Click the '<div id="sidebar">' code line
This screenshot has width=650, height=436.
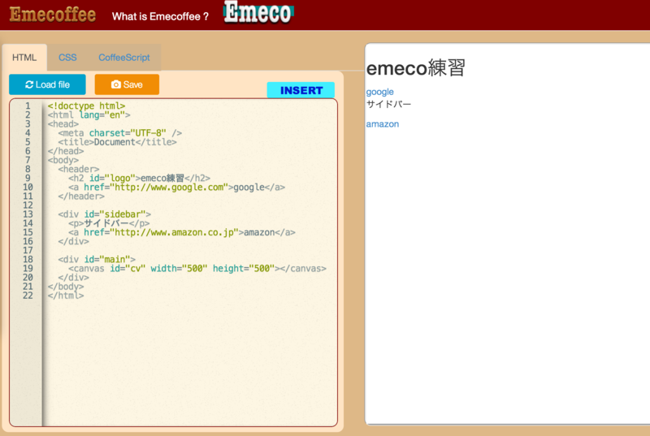coord(105,214)
